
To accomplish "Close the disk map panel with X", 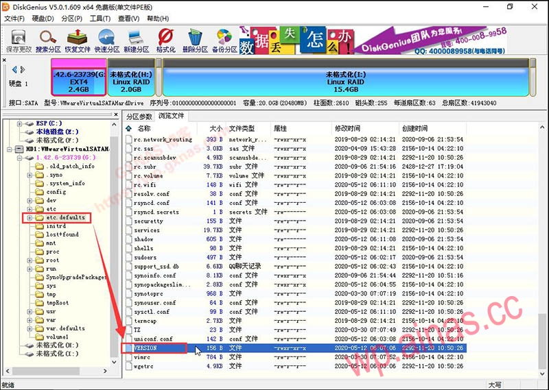I will (4, 60).
